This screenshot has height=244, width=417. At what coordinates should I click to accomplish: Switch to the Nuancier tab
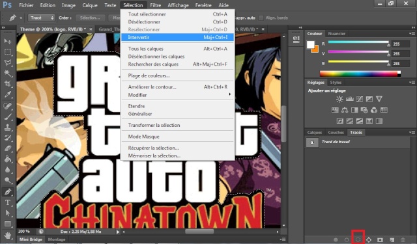[x=336, y=33]
